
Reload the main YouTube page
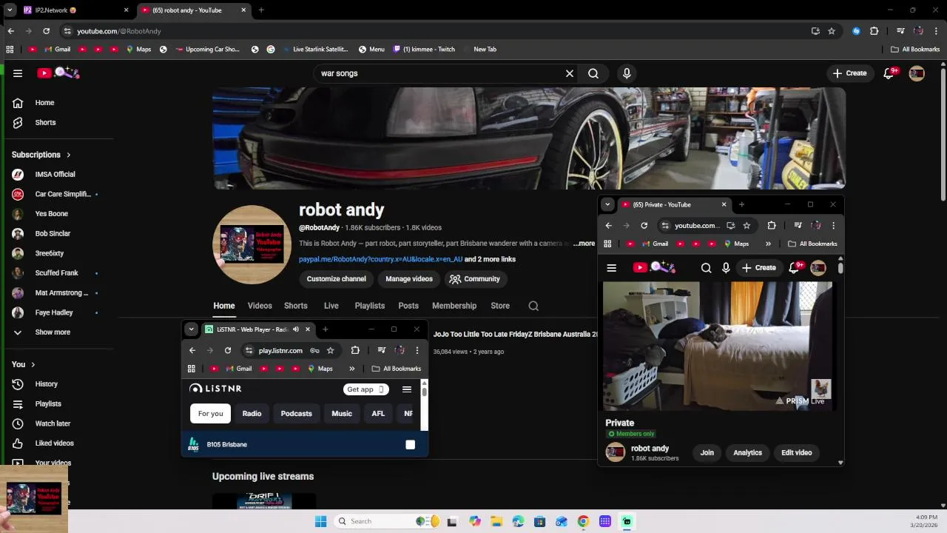(46, 31)
